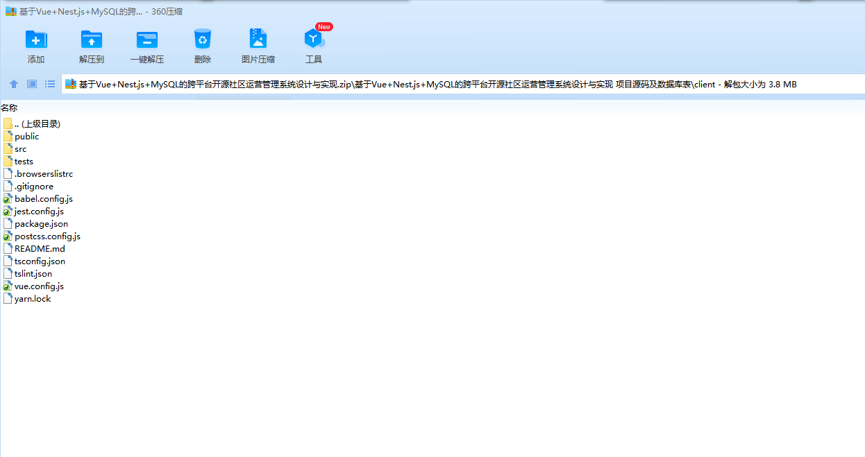Click the .browserslistrc document icon
The height and width of the screenshot is (457, 865).
(x=8, y=174)
